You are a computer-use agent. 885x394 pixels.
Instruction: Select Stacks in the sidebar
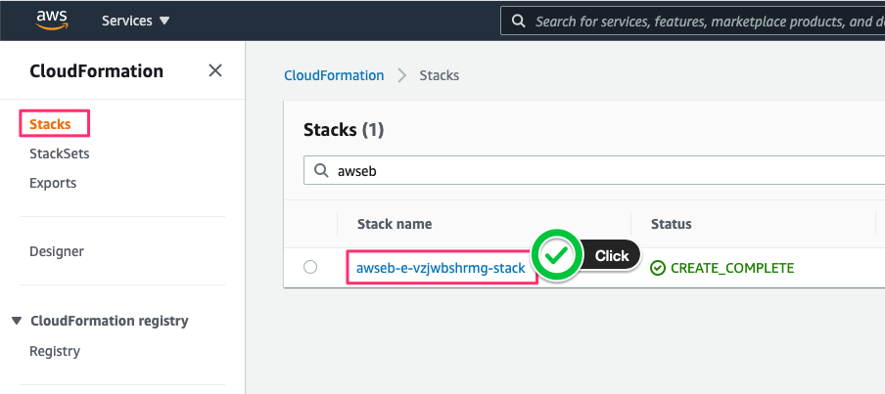pyautogui.click(x=50, y=124)
